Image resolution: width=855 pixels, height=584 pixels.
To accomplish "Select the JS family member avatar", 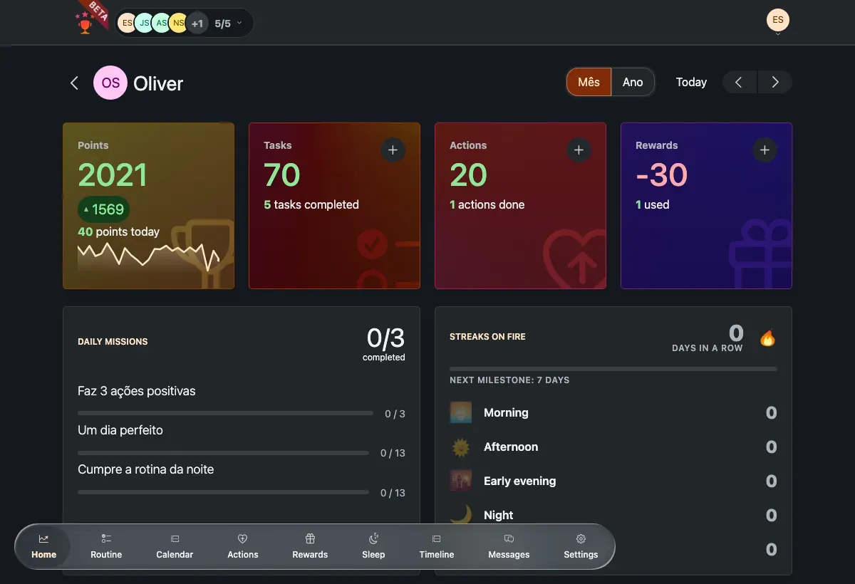I will click(x=144, y=24).
